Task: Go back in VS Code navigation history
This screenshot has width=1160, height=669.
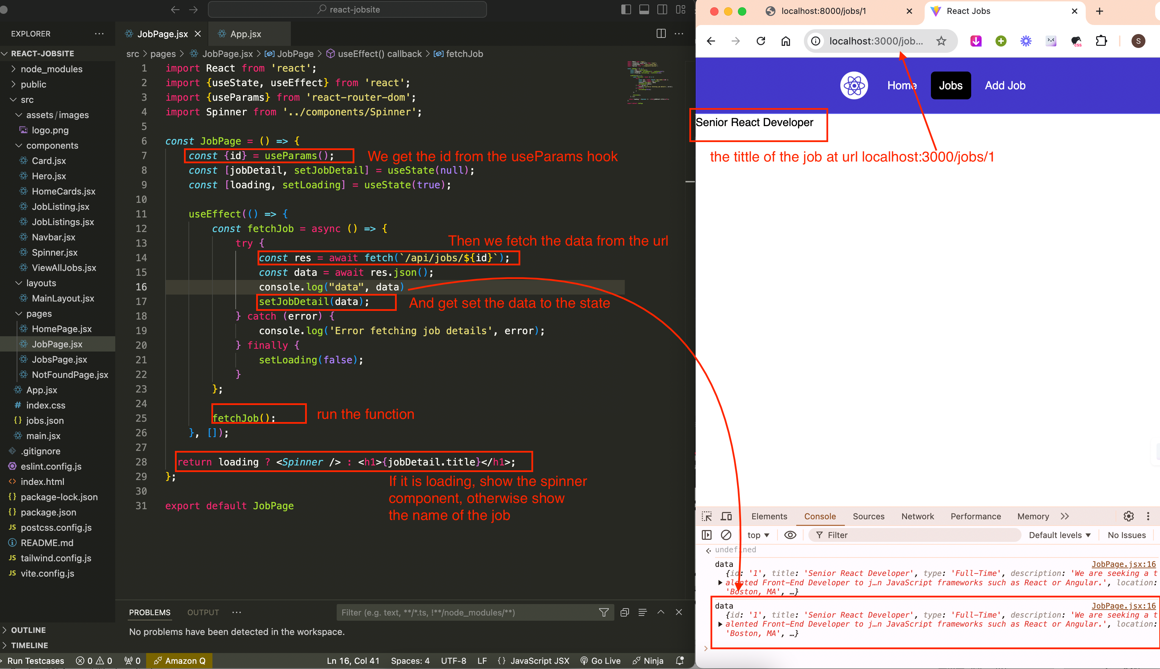Action: click(x=175, y=10)
